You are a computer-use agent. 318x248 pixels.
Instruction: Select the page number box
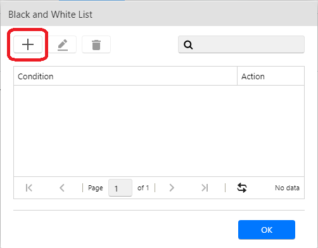[120, 188]
